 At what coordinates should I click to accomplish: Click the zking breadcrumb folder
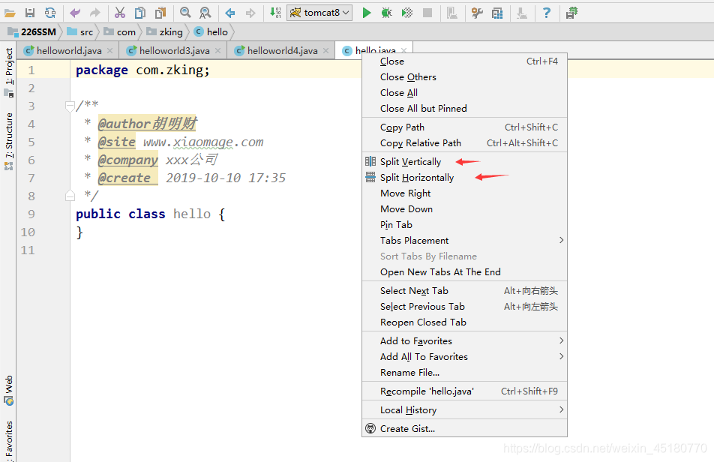(164, 31)
